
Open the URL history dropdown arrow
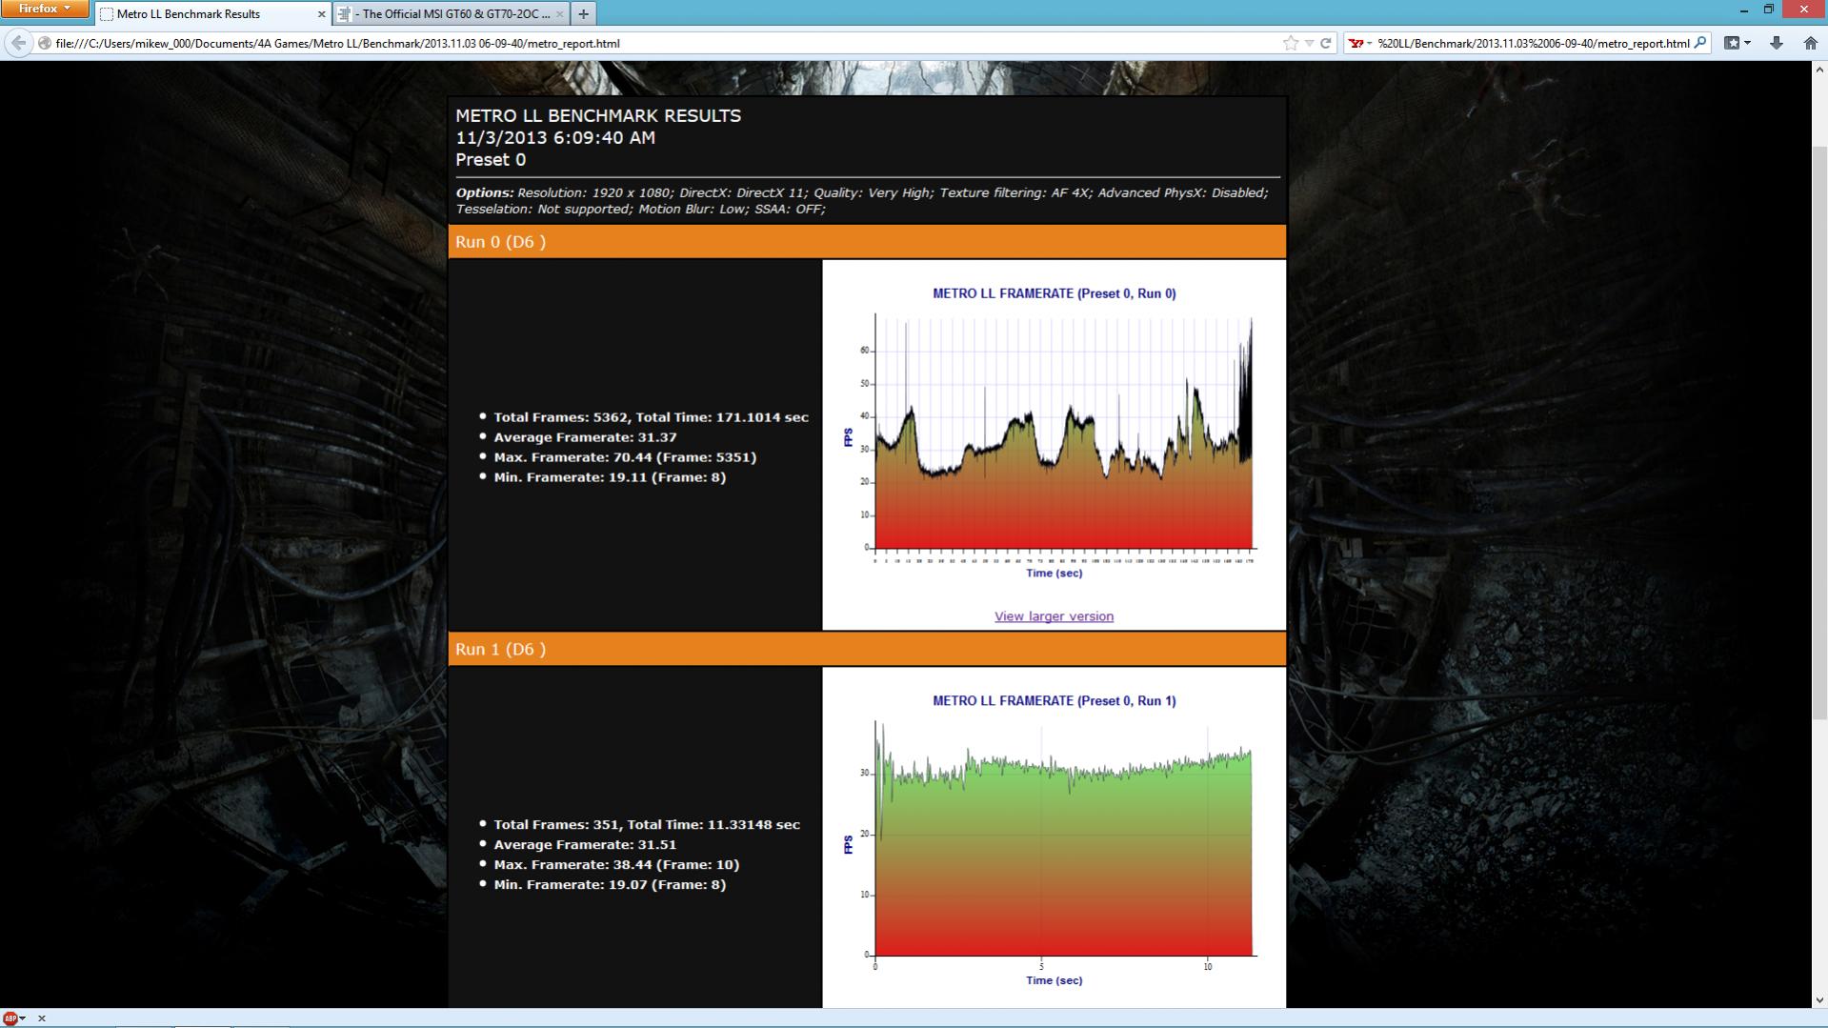[x=1310, y=43]
